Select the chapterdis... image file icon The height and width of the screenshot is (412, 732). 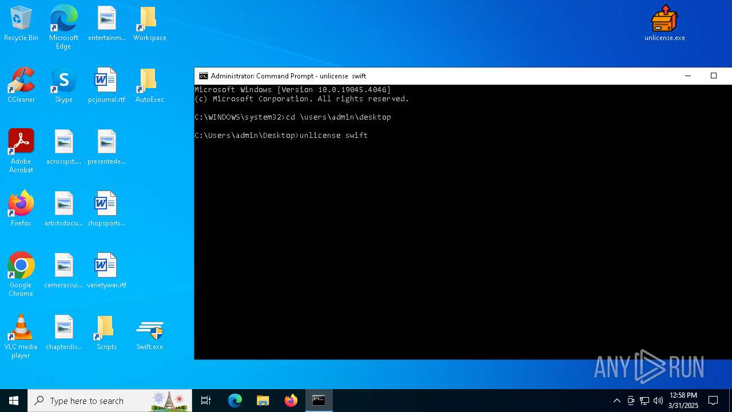63,333
